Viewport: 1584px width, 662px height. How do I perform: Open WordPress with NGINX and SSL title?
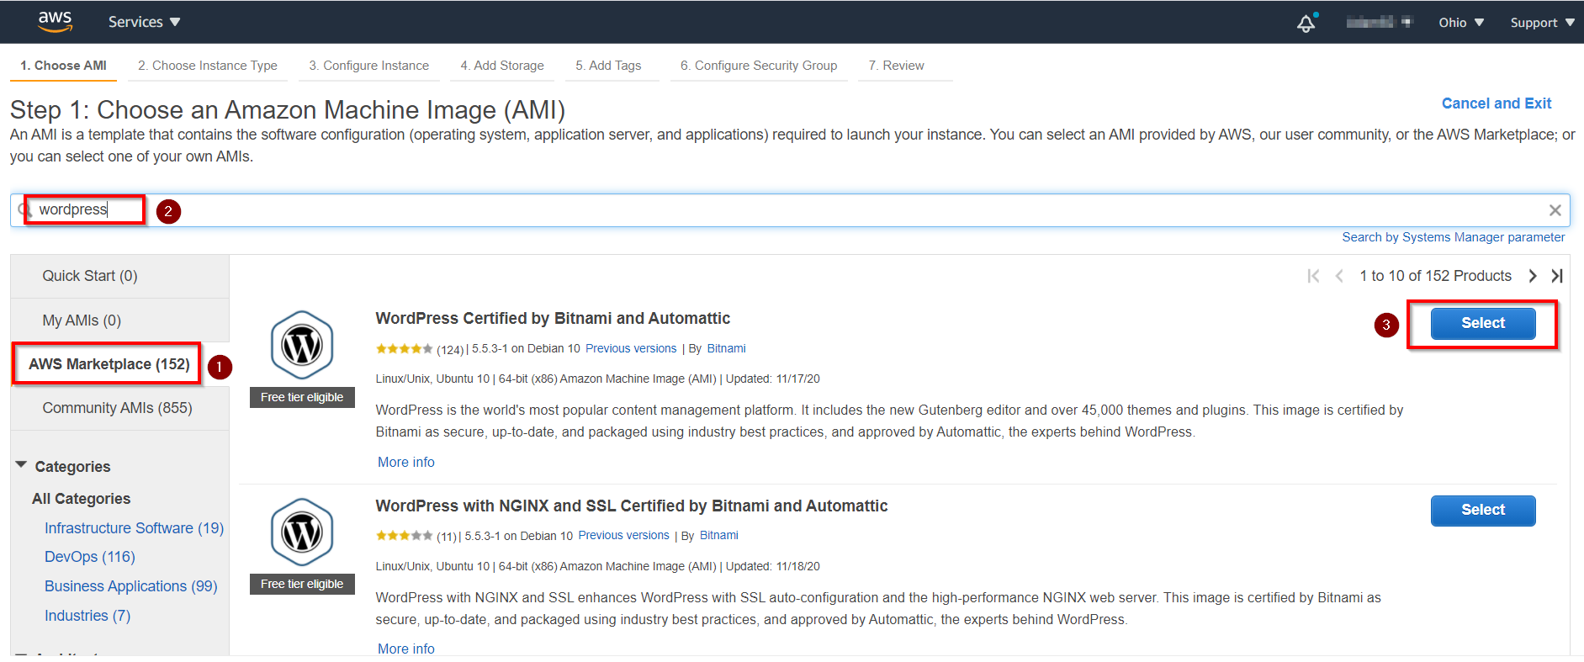pyautogui.click(x=632, y=506)
